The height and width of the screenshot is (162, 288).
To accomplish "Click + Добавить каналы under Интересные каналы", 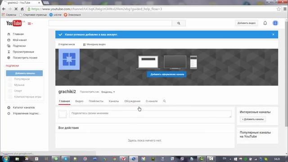I will [253, 119].
